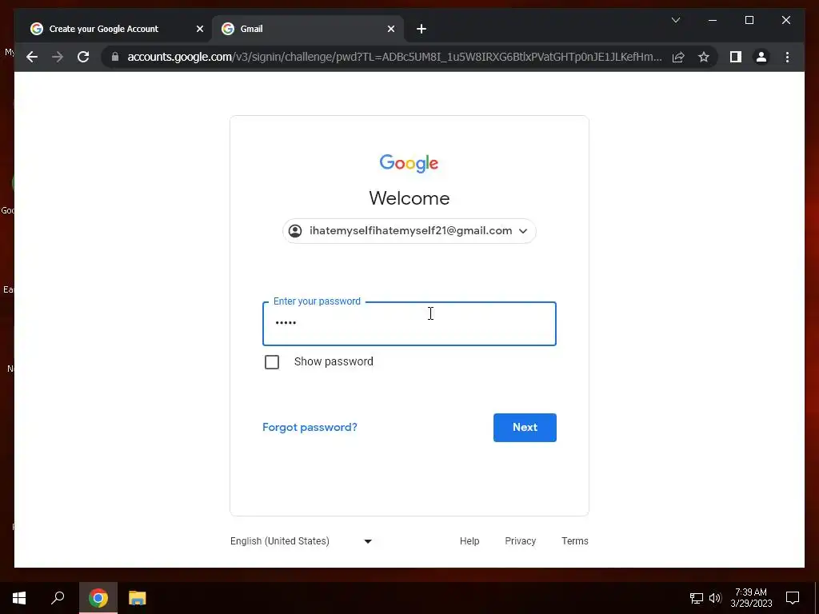Open the Privacy link
The height and width of the screenshot is (614, 819).
pos(520,541)
